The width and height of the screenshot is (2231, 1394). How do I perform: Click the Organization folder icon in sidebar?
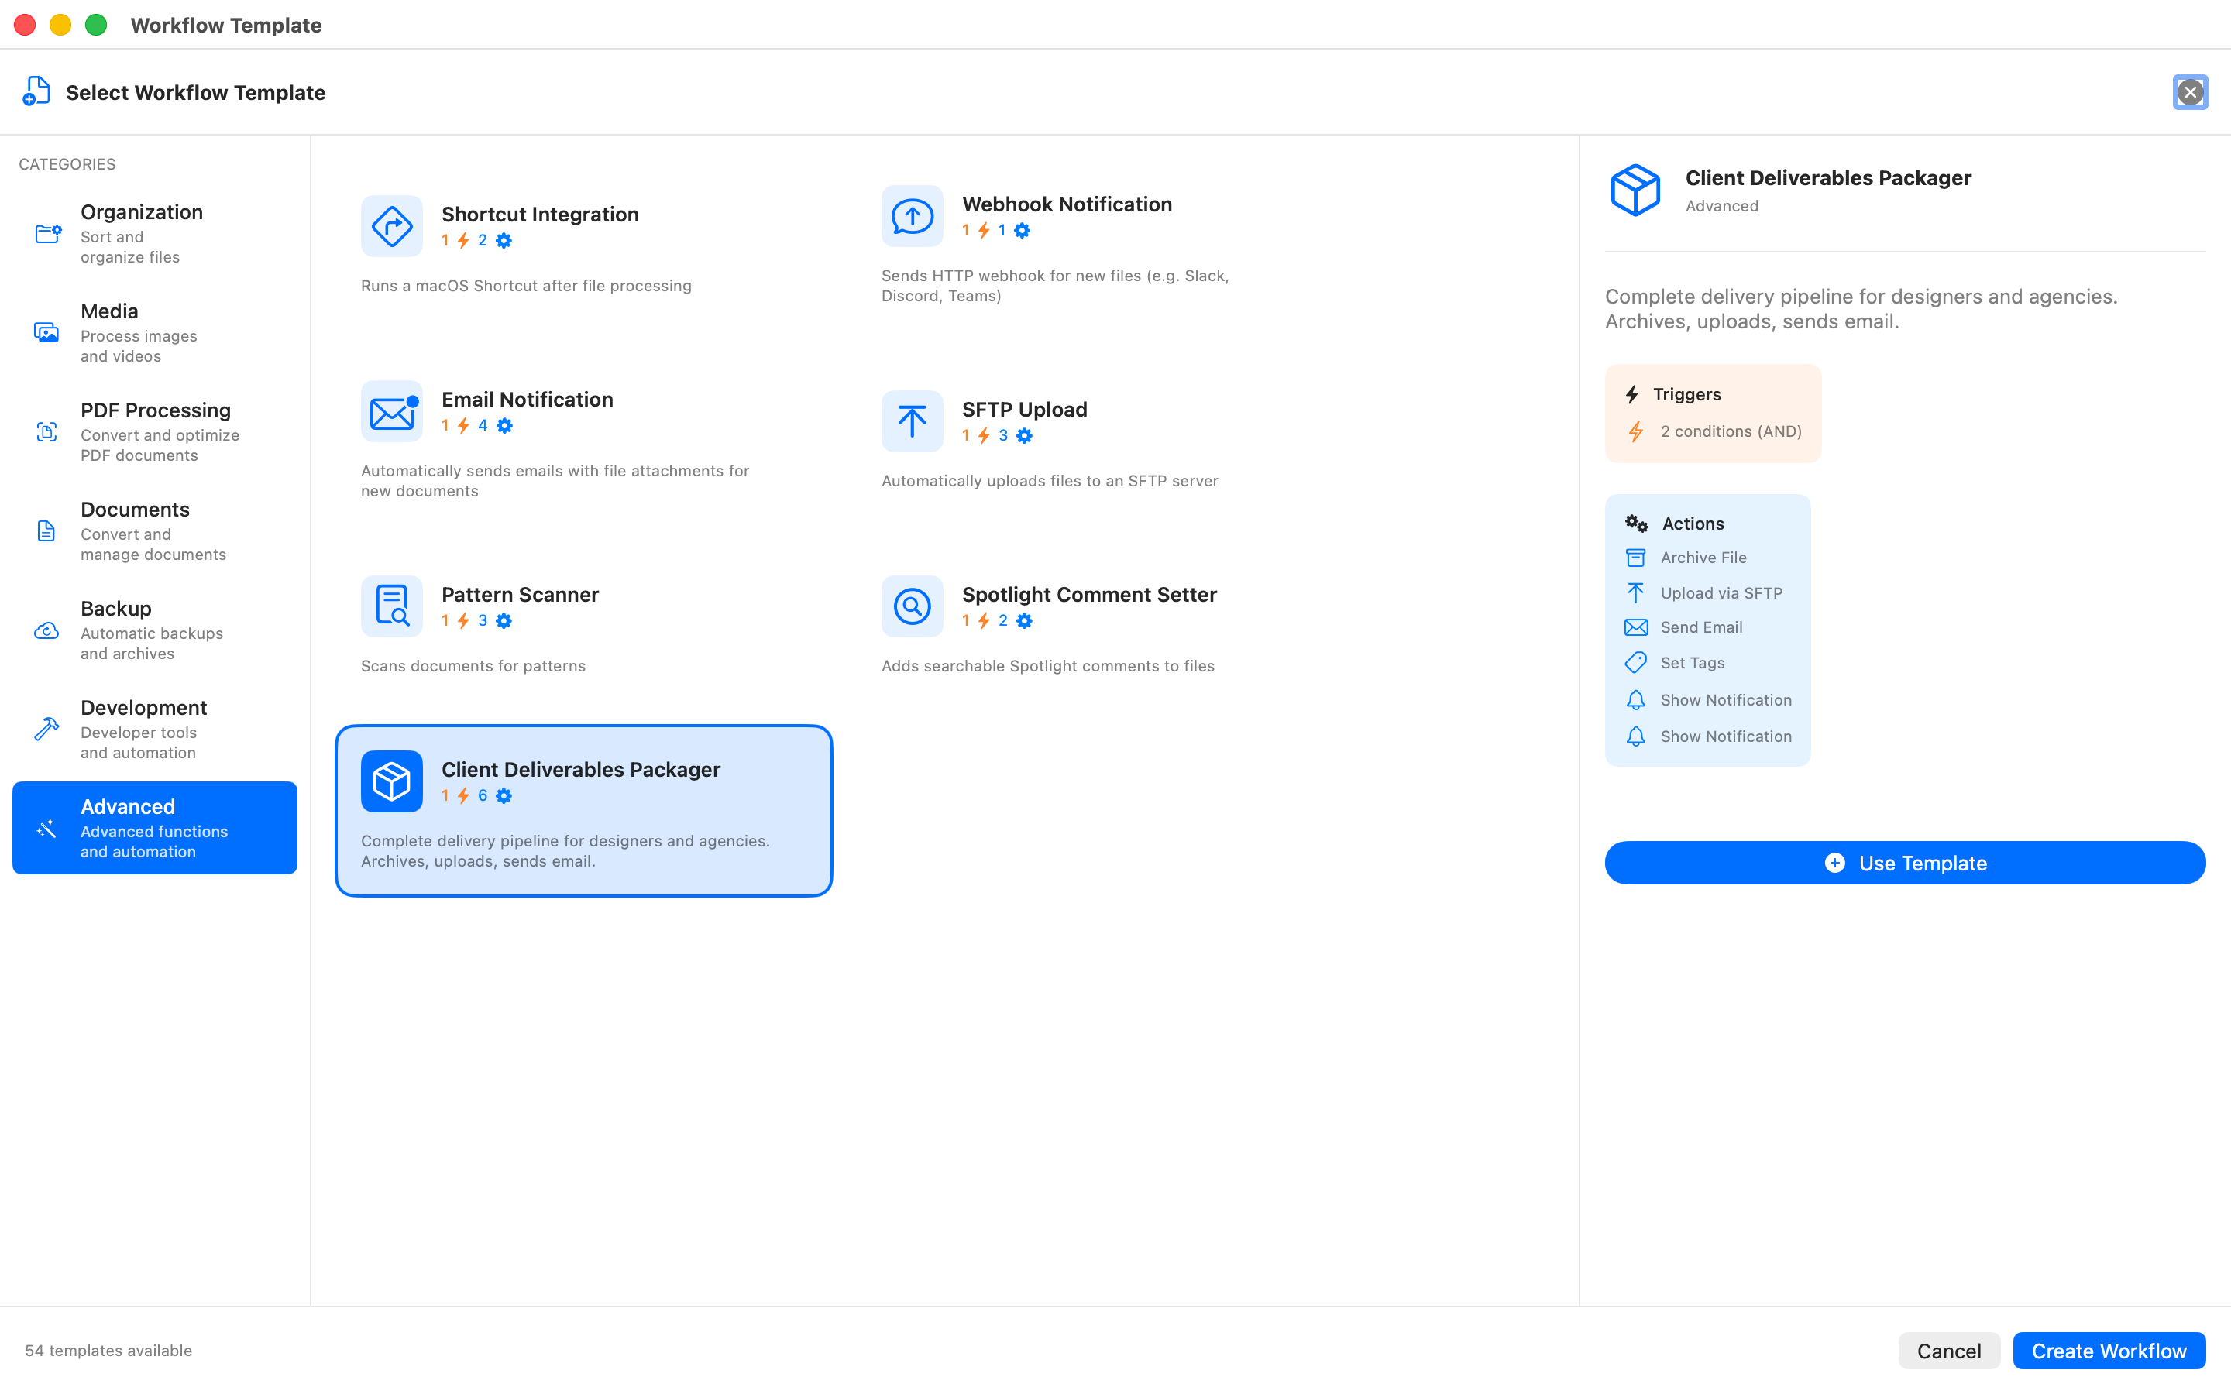tap(47, 234)
